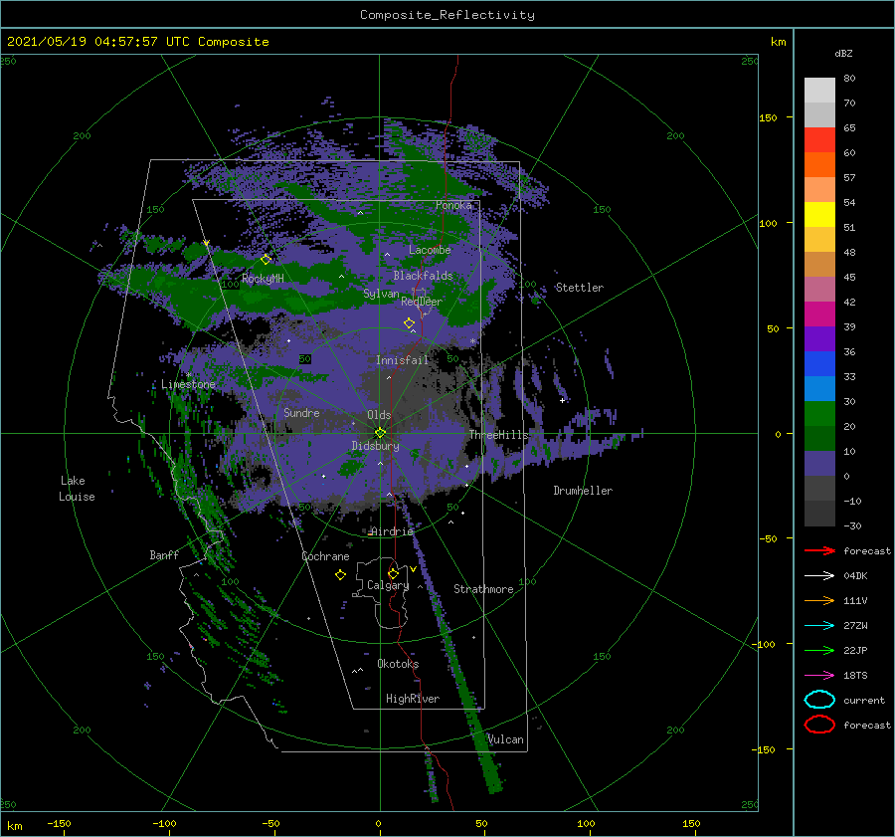Click the Olds label near radar center

379,415
